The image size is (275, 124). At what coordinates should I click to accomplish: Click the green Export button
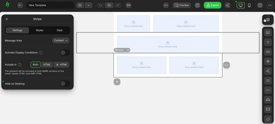pyautogui.click(x=212, y=5)
